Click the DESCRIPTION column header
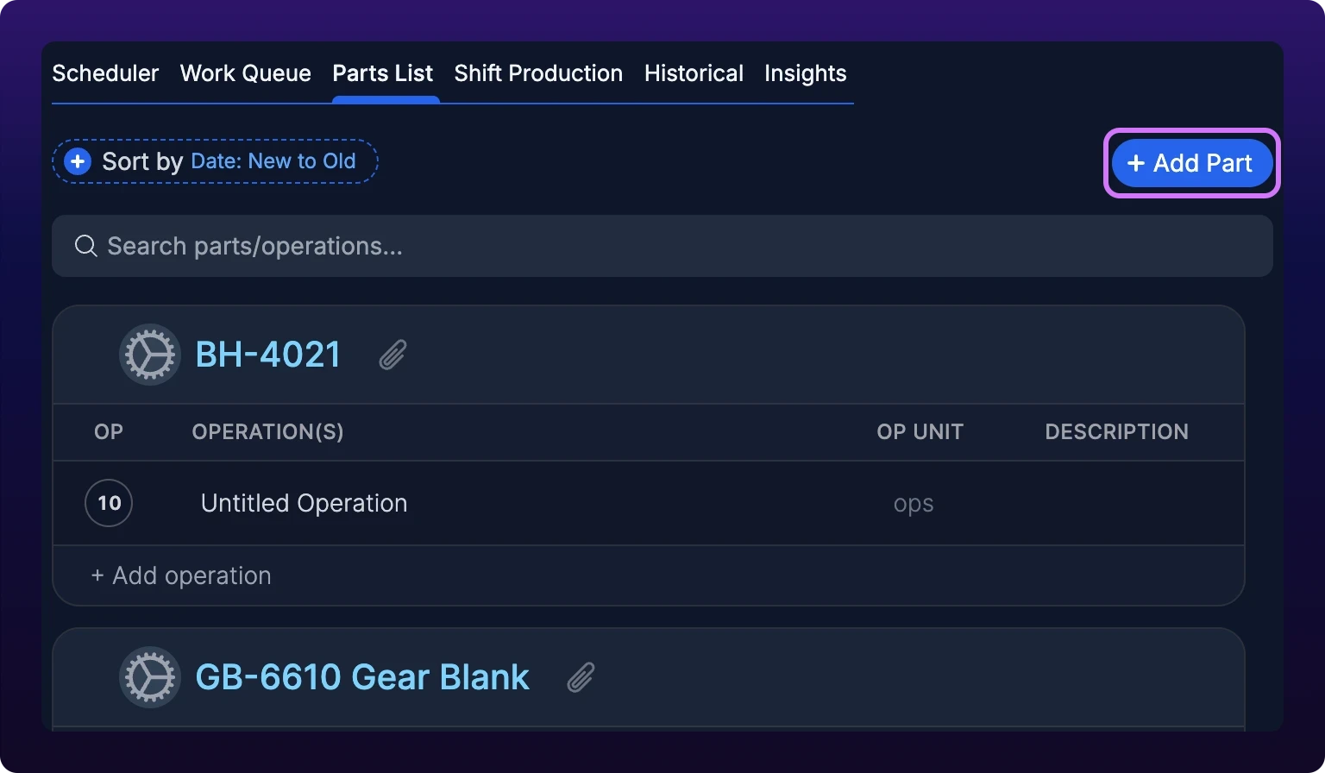 (1117, 431)
